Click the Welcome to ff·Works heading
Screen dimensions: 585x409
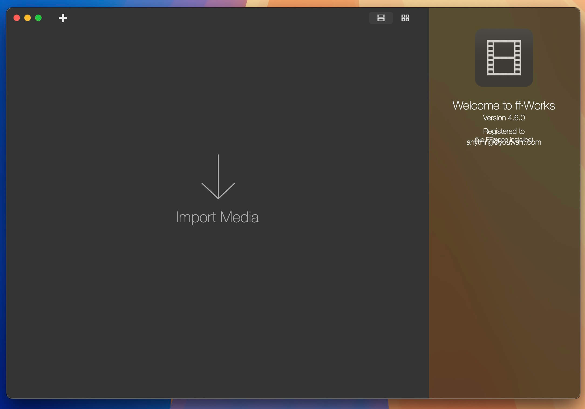point(504,105)
